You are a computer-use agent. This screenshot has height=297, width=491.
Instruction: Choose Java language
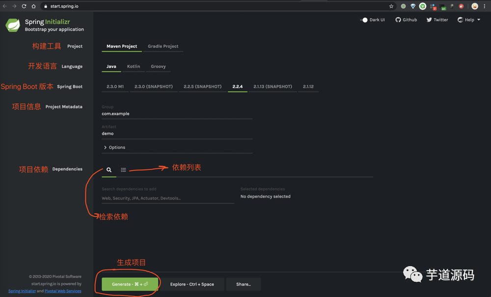(111, 66)
